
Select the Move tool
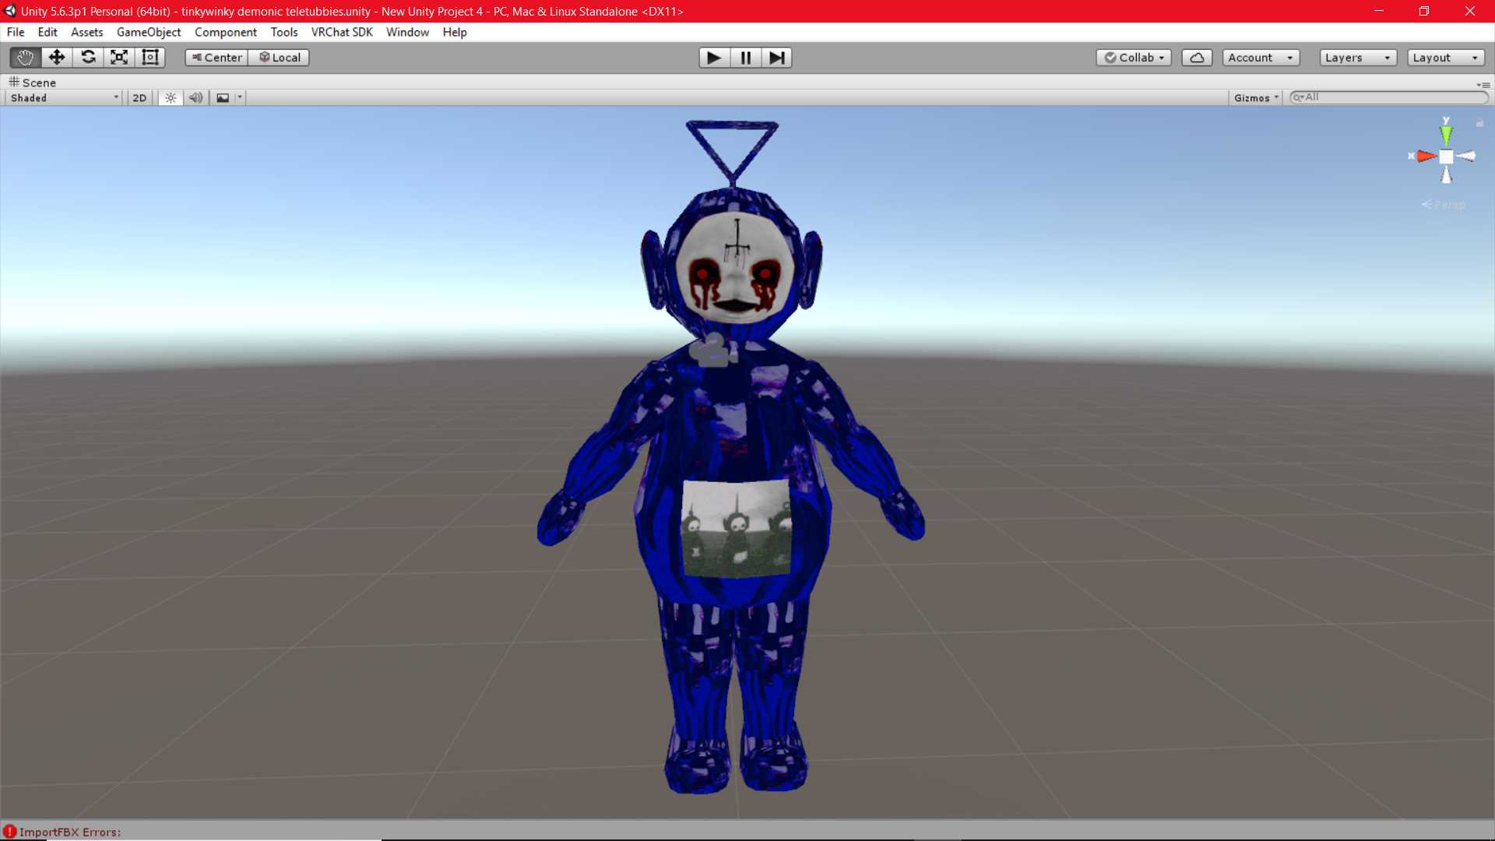57,58
